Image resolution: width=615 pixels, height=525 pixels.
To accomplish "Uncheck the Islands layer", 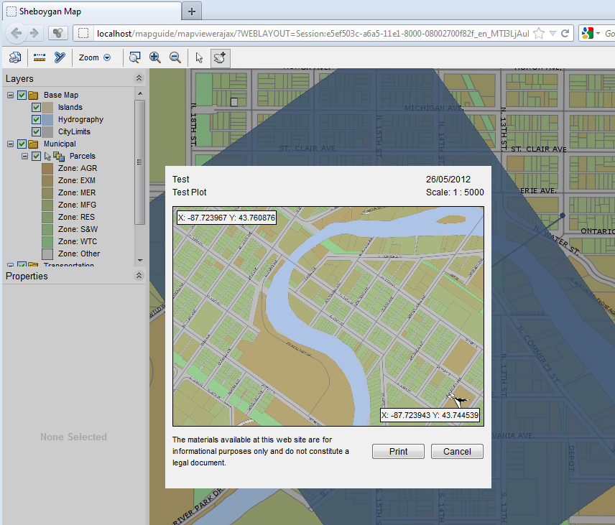I will point(35,107).
